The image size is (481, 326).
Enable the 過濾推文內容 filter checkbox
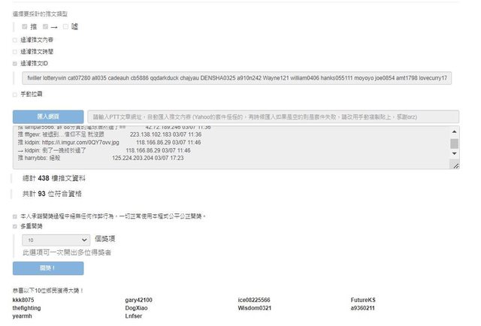point(15,40)
